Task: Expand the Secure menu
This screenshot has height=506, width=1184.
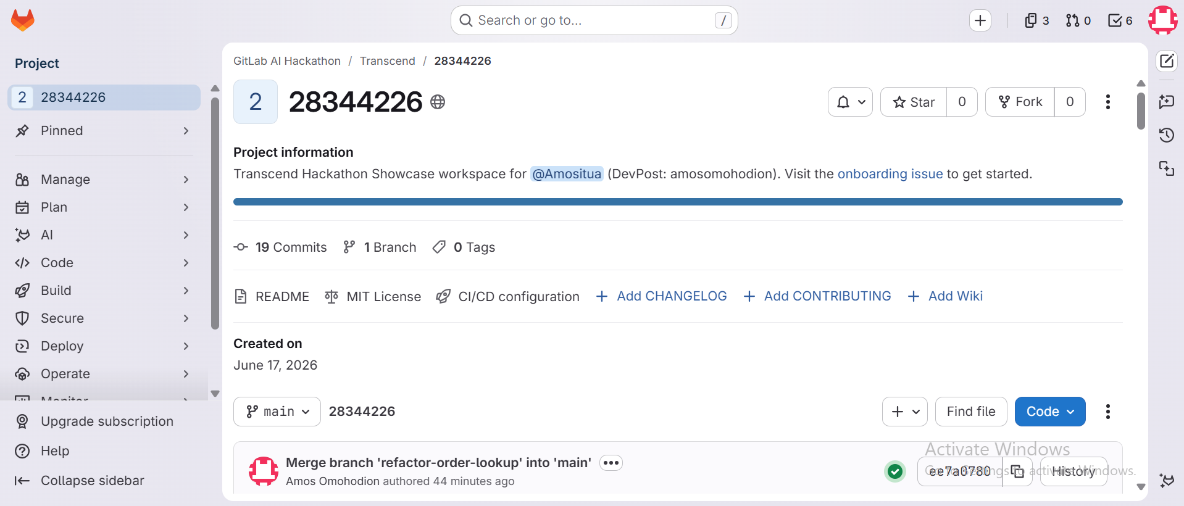Action: pyautogui.click(x=104, y=318)
